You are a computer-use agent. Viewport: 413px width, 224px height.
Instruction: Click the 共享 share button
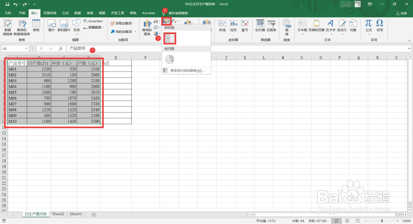401,13
